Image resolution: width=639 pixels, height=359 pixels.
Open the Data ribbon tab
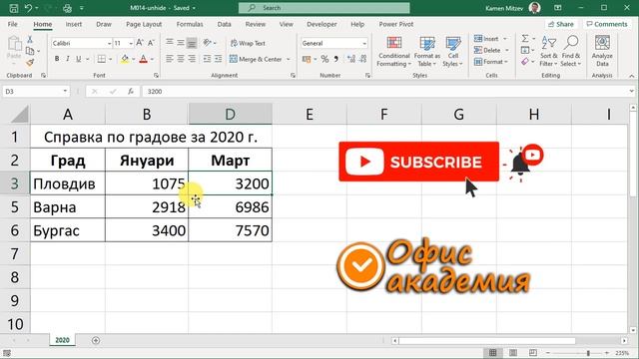click(224, 24)
